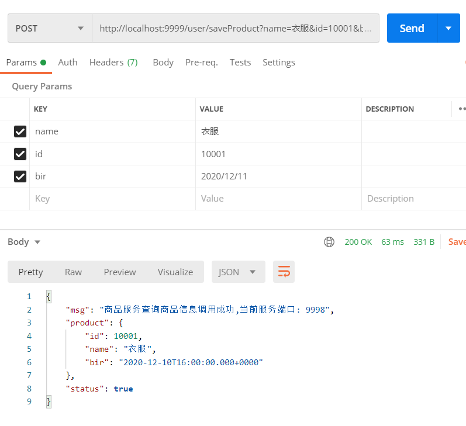Switch to the Params tab
Image resolution: width=466 pixels, height=426 pixels.
coord(26,63)
